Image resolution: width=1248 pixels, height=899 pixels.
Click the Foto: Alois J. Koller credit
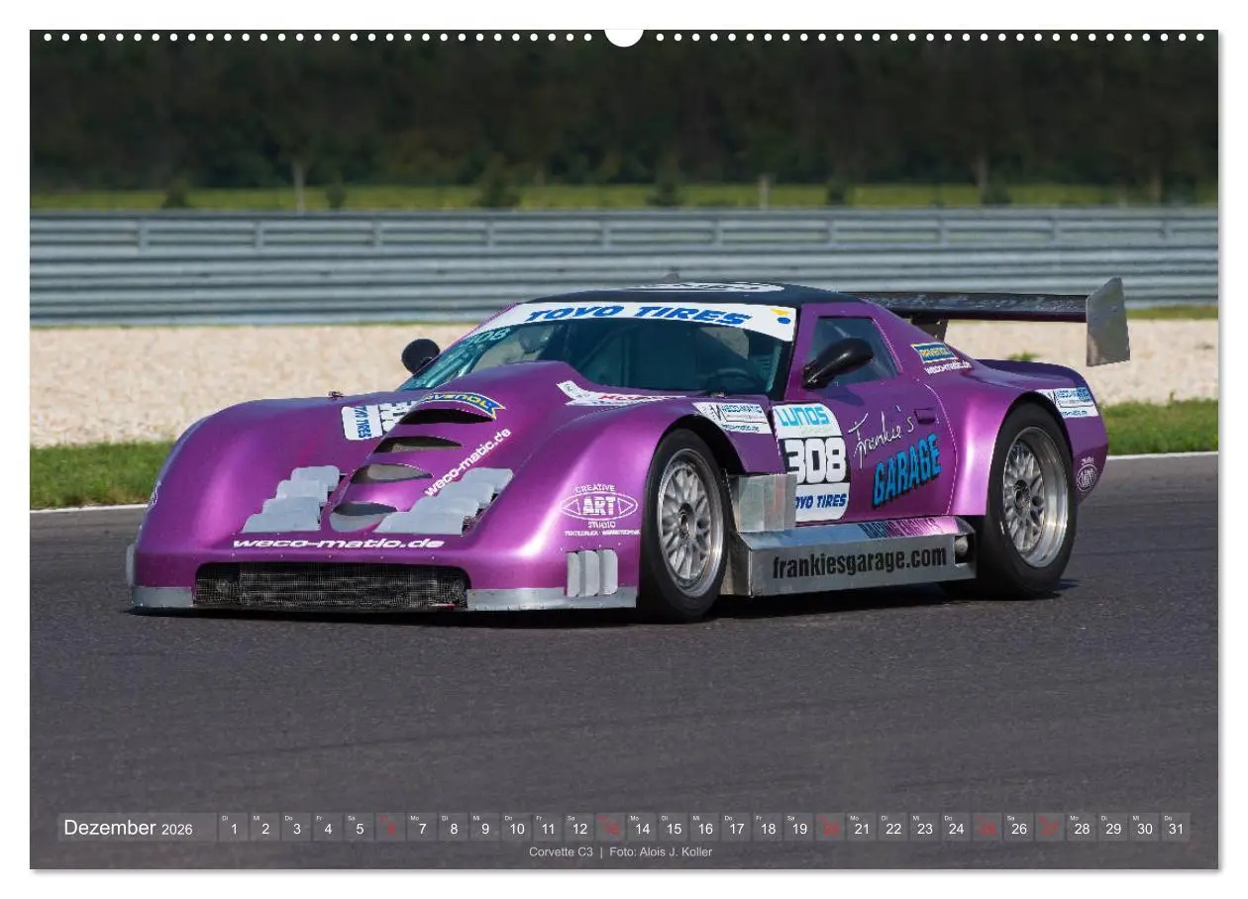(661, 852)
